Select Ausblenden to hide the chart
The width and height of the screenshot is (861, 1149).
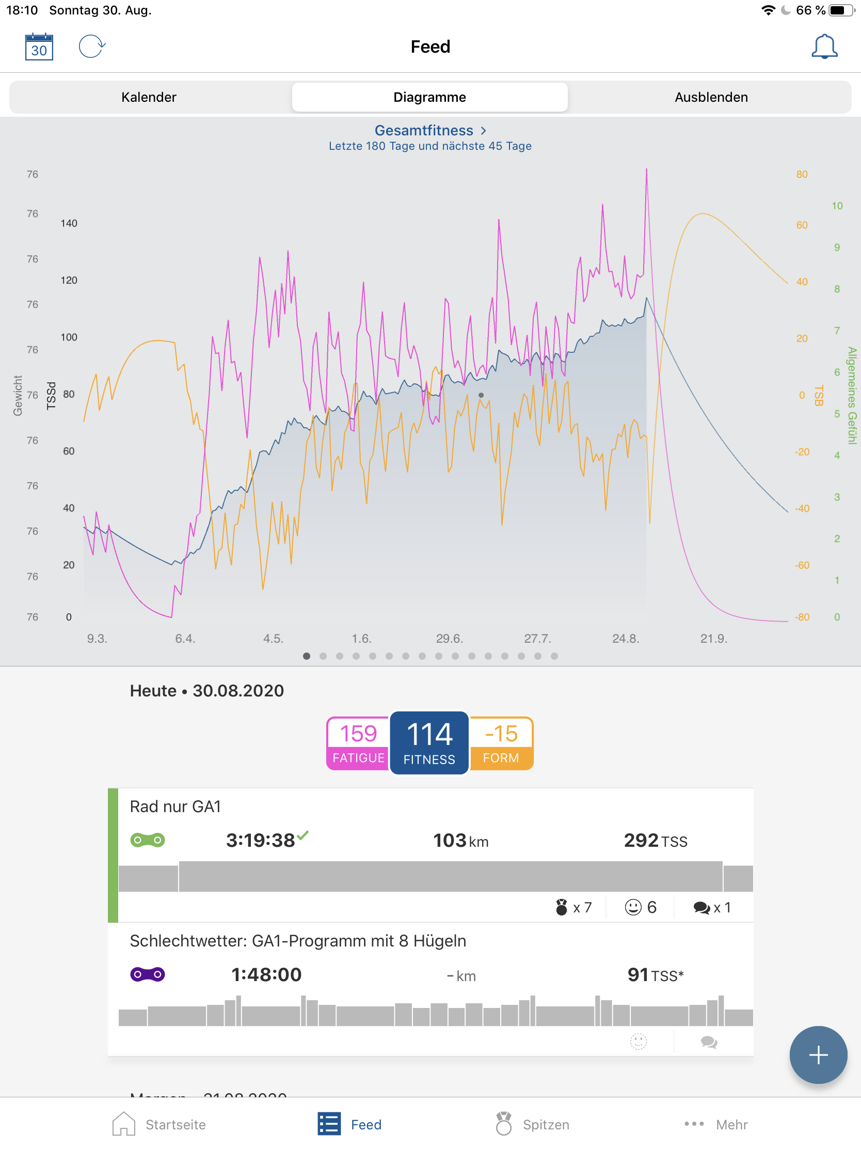tap(710, 97)
